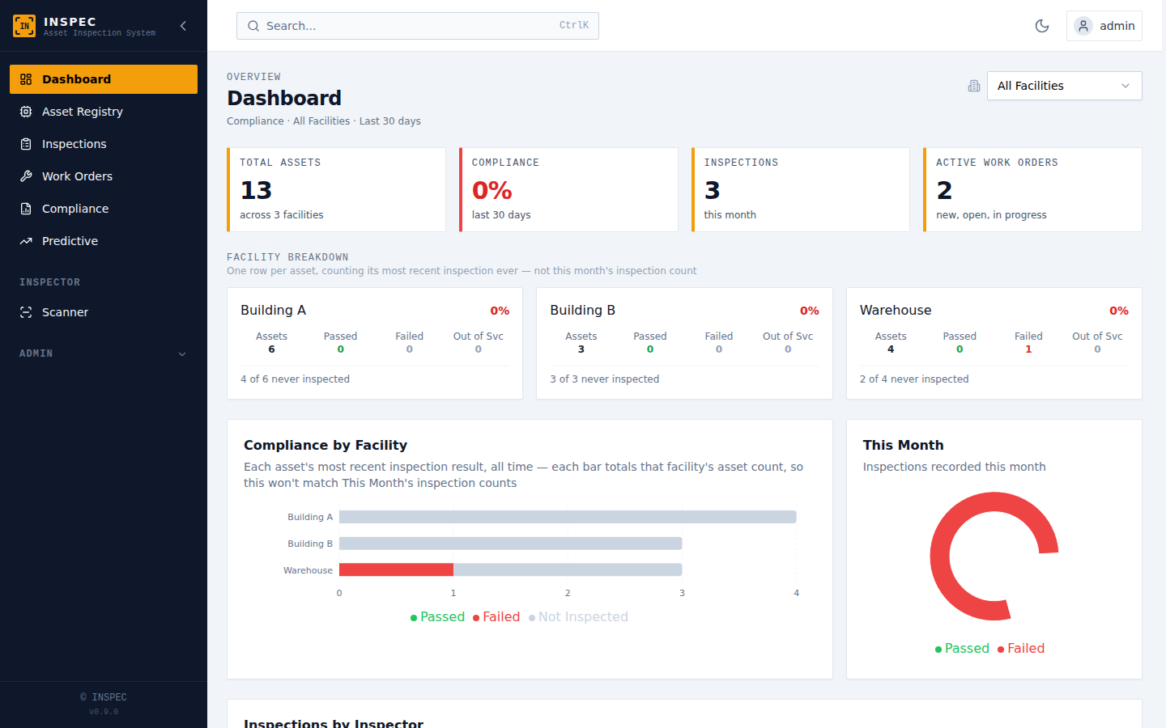Image resolution: width=1166 pixels, height=728 pixels.
Task: Click the Scanner icon in sidebar
Action: coord(26,312)
